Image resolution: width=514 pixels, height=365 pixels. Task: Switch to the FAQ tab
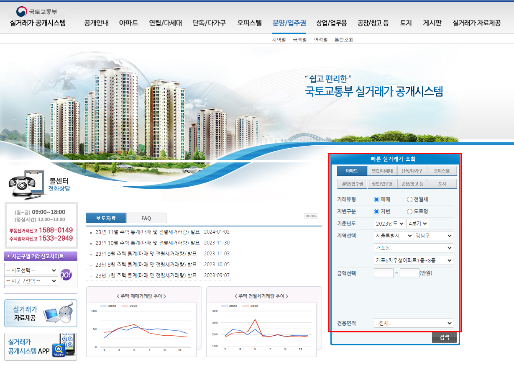(x=146, y=218)
